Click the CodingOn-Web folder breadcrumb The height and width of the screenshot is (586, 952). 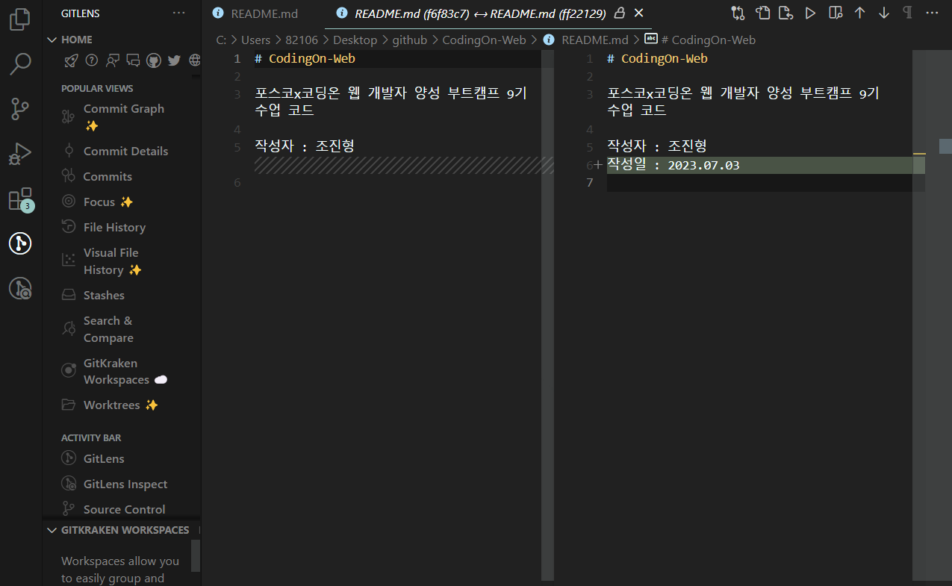[x=484, y=40]
